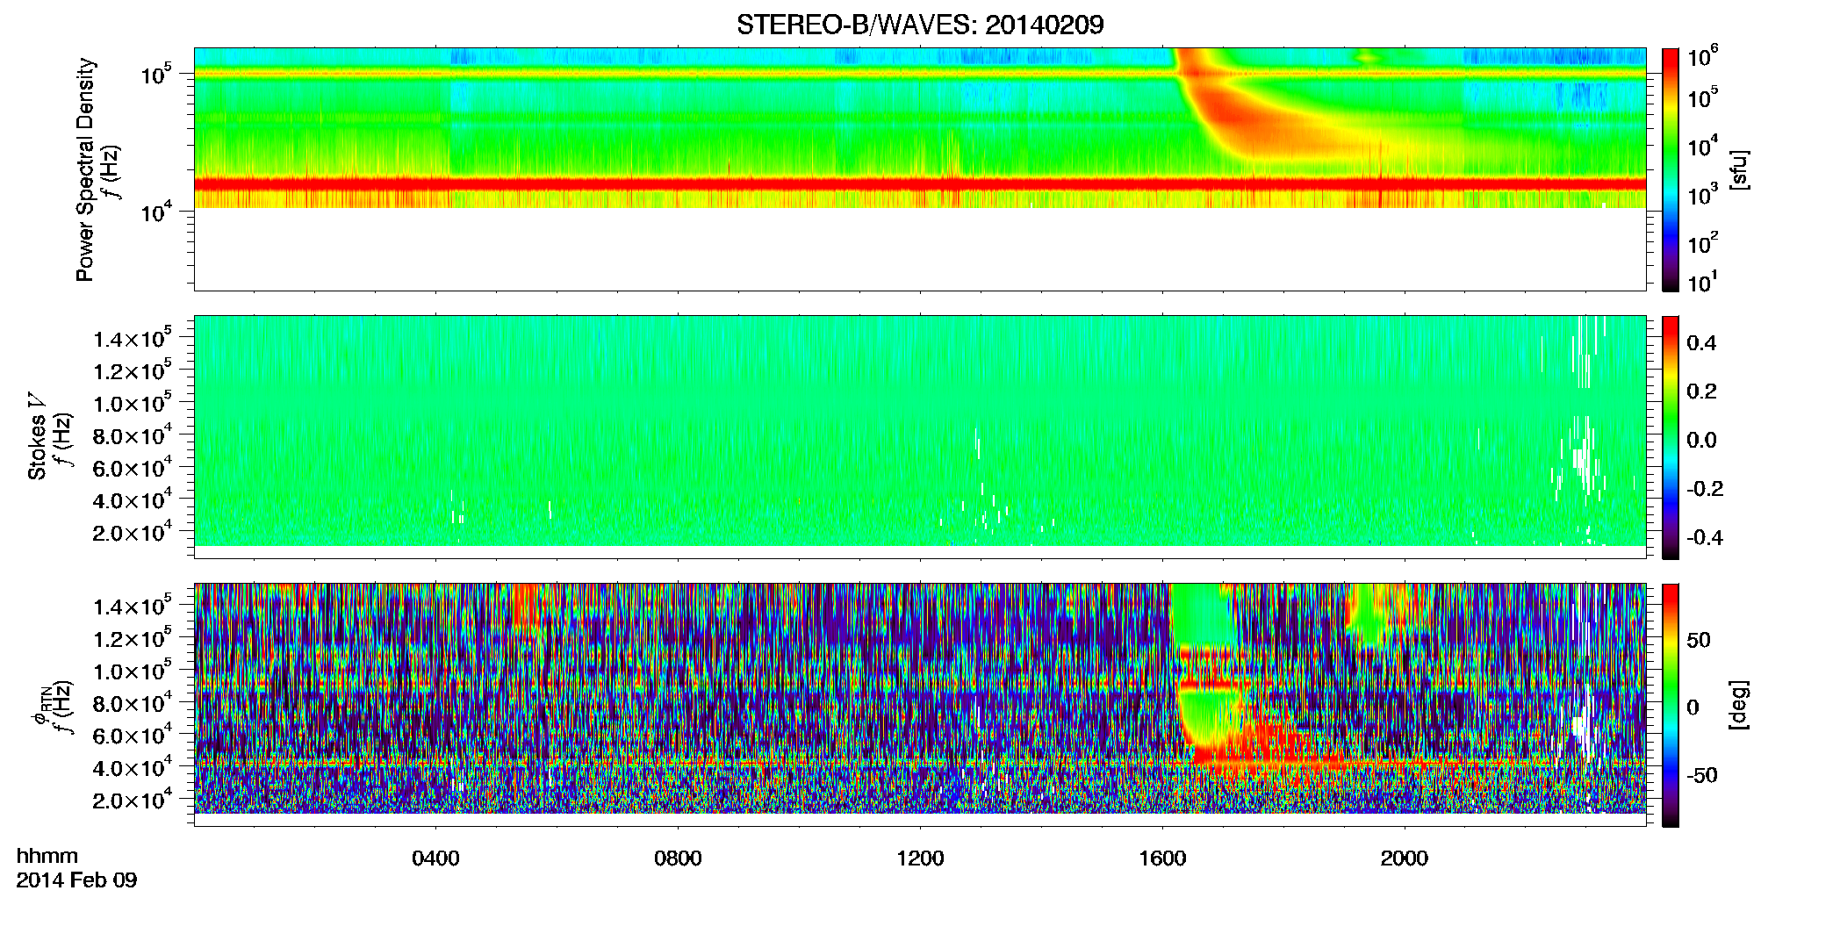
Task: Click the 4.0×10^4 tick of phi RTN panel
Action: click(x=131, y=768)
